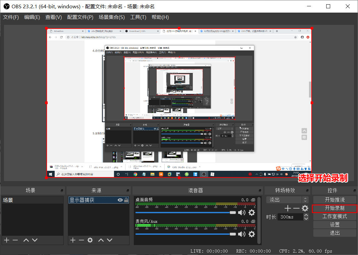Select the Download | OBS browser tab in preview

(x=141, y=31)
